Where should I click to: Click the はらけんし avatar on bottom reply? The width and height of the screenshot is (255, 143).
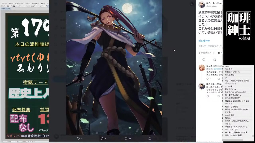tap(202, 86)
